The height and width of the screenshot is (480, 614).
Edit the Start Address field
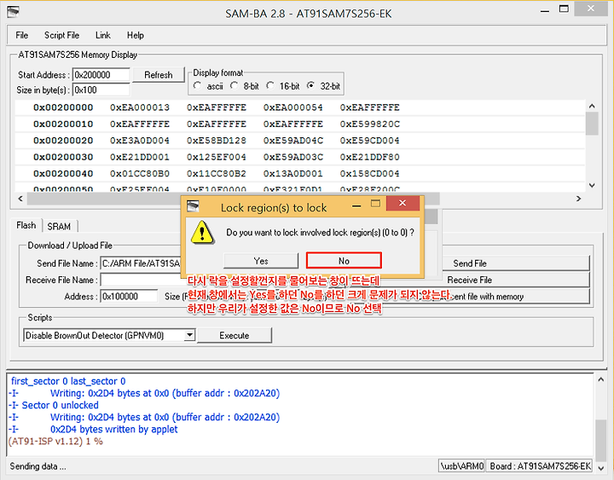(101, 75)
